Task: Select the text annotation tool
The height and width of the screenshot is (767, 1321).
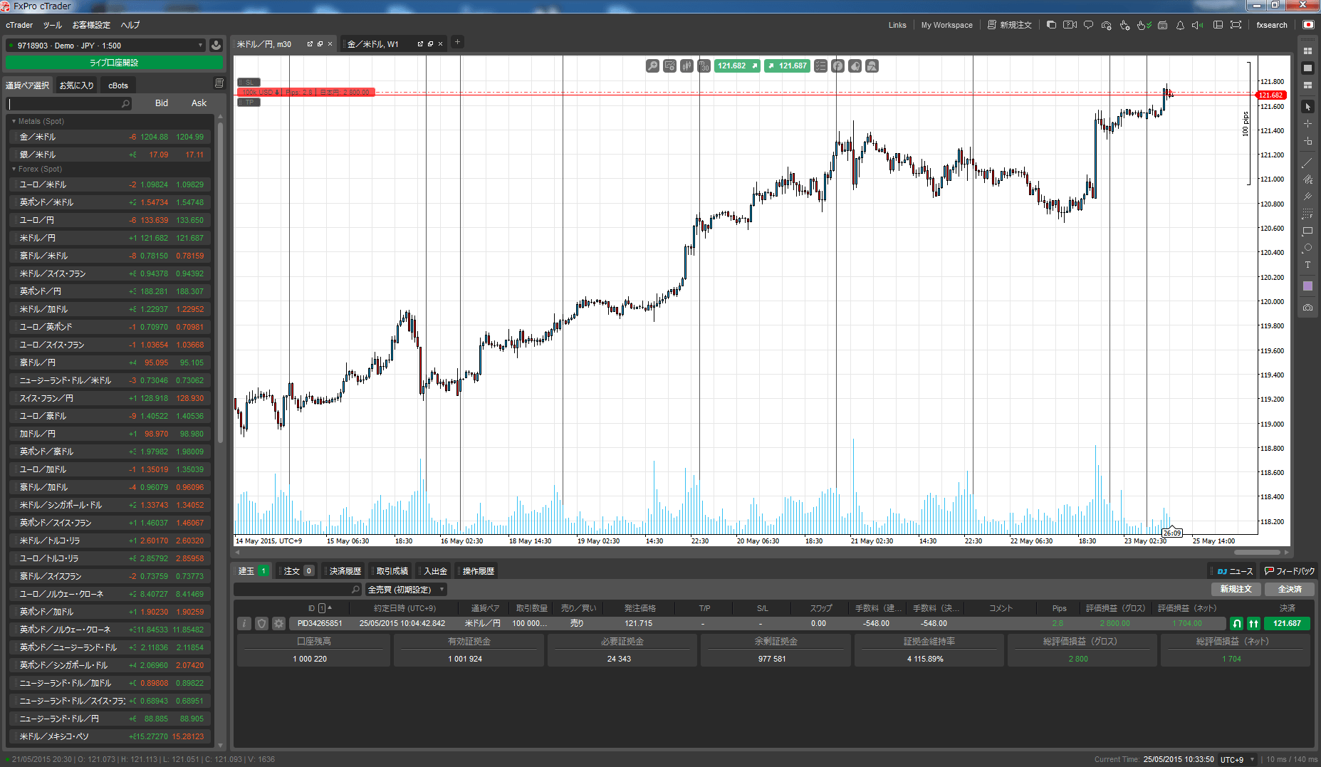Action: tap(1307, 265)
